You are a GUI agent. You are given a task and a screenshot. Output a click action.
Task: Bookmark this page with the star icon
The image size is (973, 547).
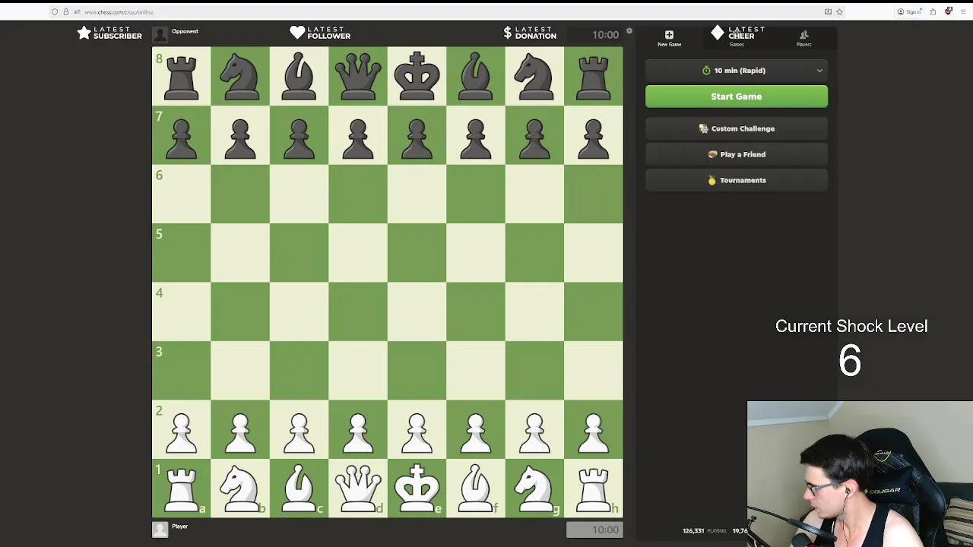tap(839, 11)
